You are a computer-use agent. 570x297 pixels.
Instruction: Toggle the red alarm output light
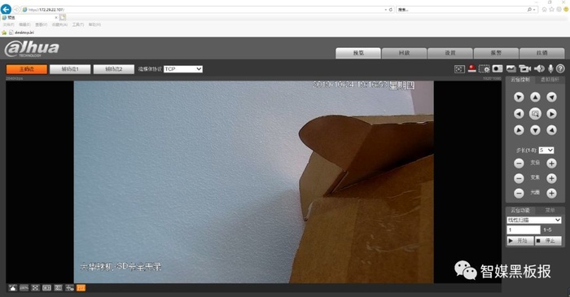pos(471,68)
